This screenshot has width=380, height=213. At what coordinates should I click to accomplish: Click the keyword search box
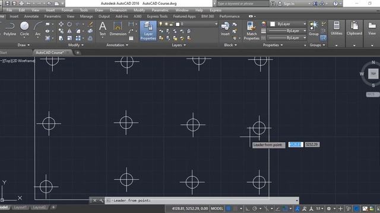point(242,4)
